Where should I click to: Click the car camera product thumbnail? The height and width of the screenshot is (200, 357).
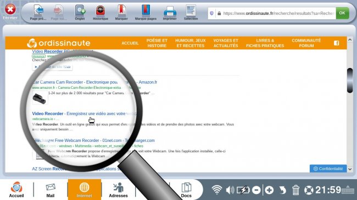click(40, 98)
